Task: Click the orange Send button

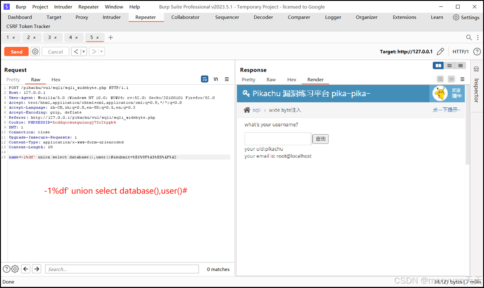Action: tap(16, 52)
